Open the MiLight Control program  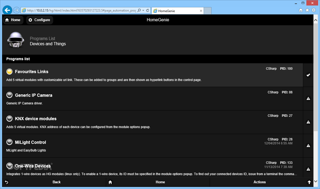pyautogui.click(x=153, y=146)
